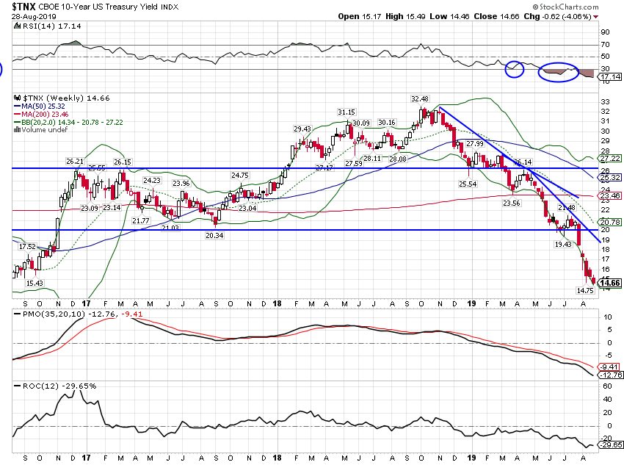This screenshot has width=624, height=465.
Task: Click the ROC(12) -29.65% panel label
Action: (59, 386)
